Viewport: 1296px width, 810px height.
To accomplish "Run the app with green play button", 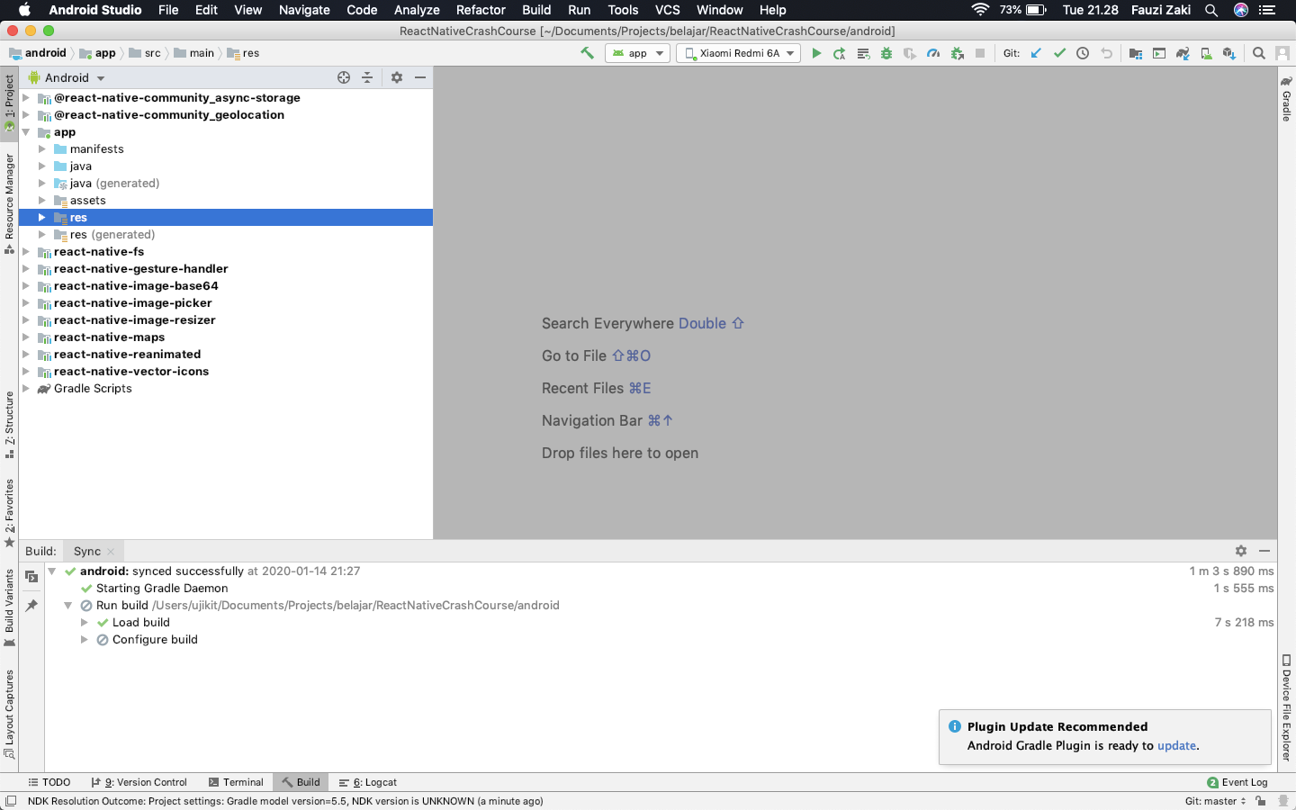I will click(816, 53).
